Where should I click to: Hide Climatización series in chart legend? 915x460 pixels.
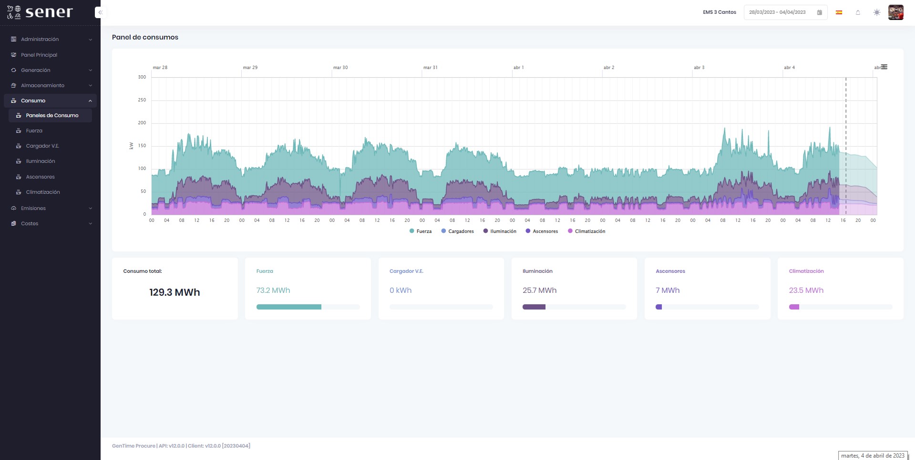(x=586, y=231)
